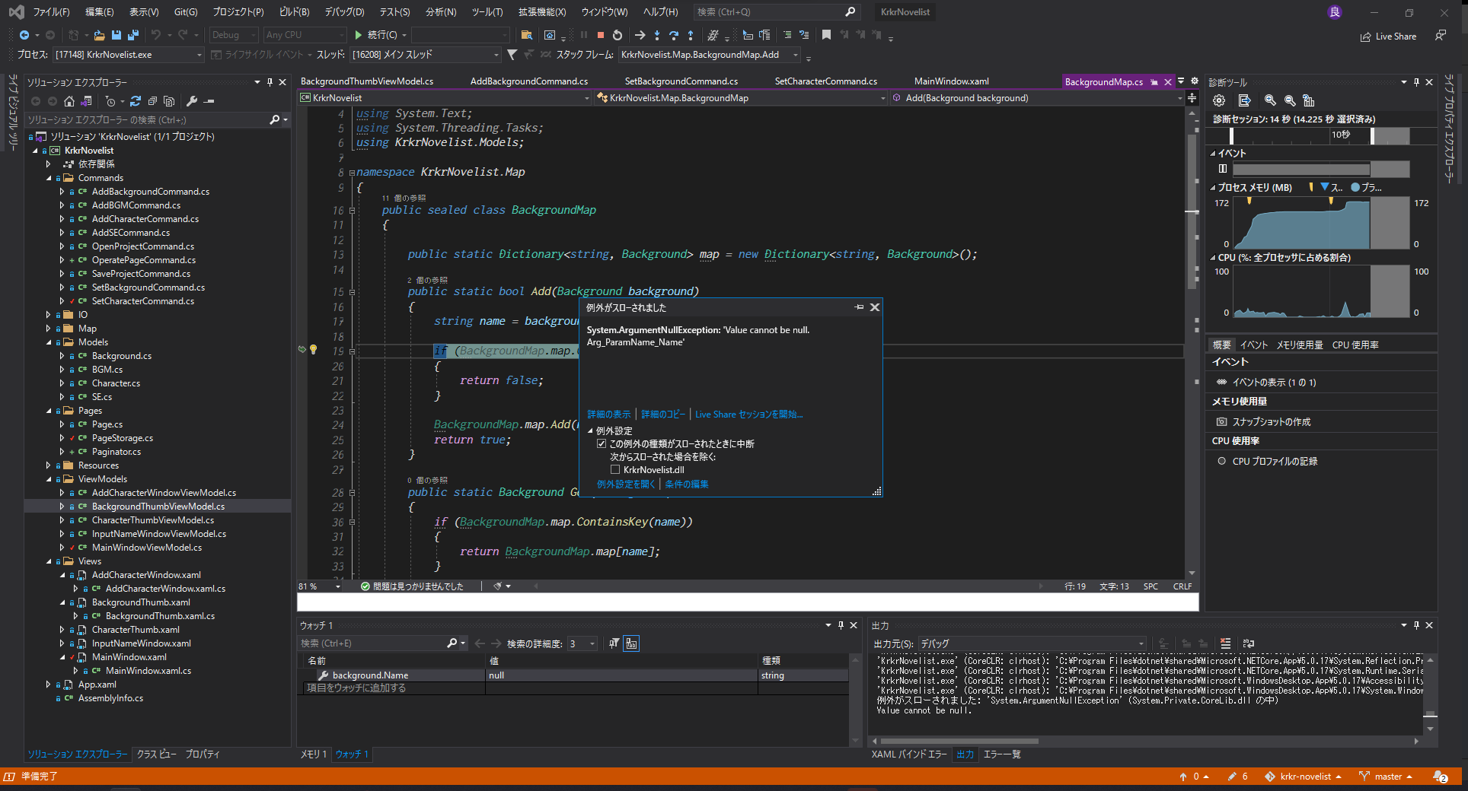Image resolution: width=1468 pixels, height=791 pixels.
Task: Pin the exception popup window
Action: [x=859, y=307]
